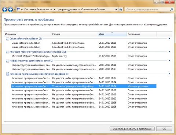The width and height of the screenshot is (176, 135).
Task: Click the Очистить все отчеты о проблемах button
Action: tap(132, 129)
